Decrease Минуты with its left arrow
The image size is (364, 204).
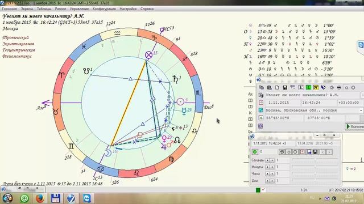pos(268,167)
